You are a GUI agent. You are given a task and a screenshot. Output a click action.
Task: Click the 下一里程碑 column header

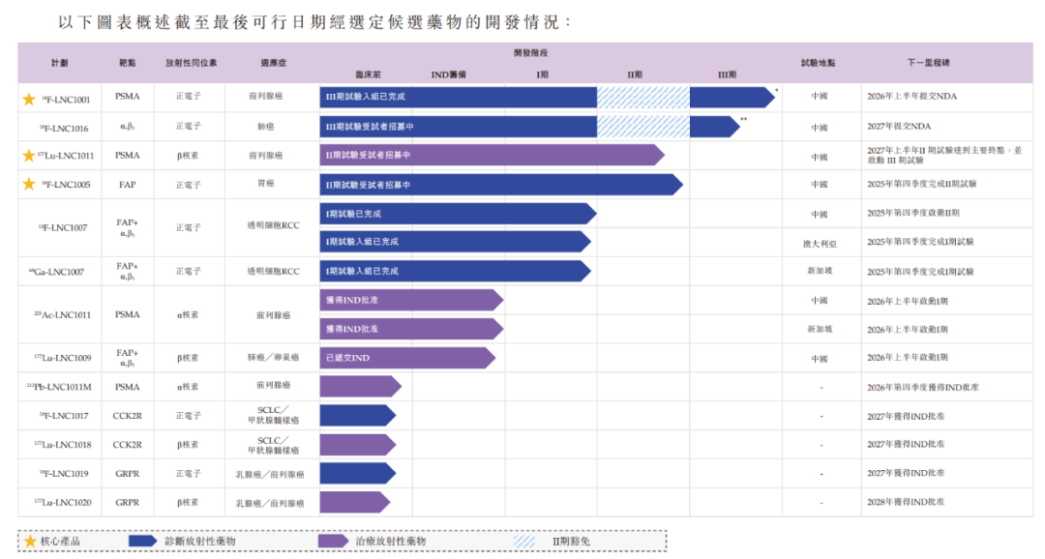pos(928,63)
